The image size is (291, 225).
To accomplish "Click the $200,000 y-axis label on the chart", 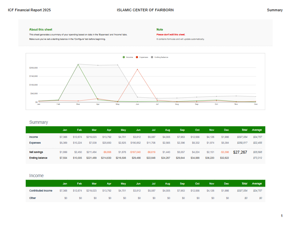I will pyautogui.click(x=33, y=68).
